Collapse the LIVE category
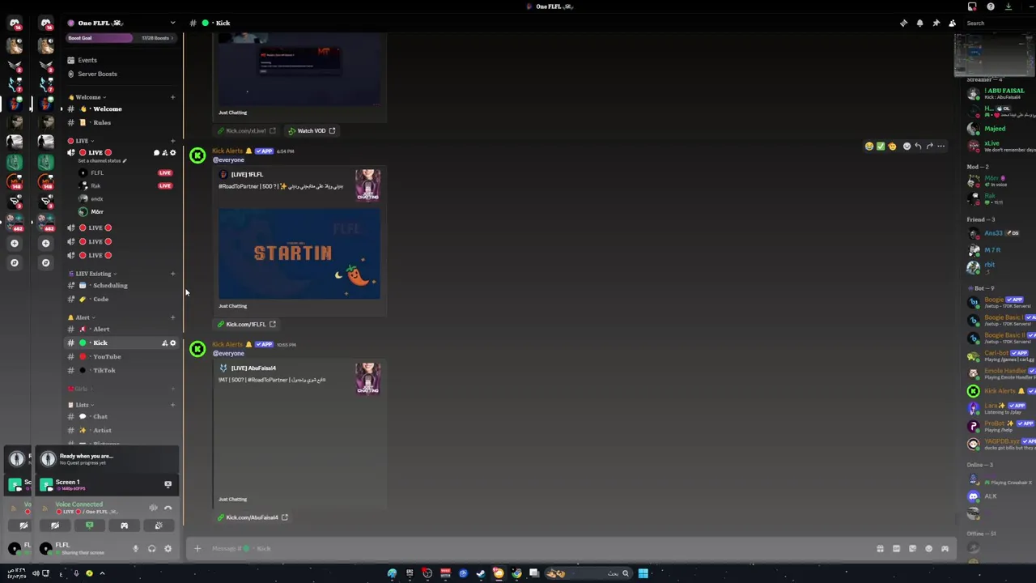The height and width of the screenshot is (583, 1036). (x=82, y=141)
